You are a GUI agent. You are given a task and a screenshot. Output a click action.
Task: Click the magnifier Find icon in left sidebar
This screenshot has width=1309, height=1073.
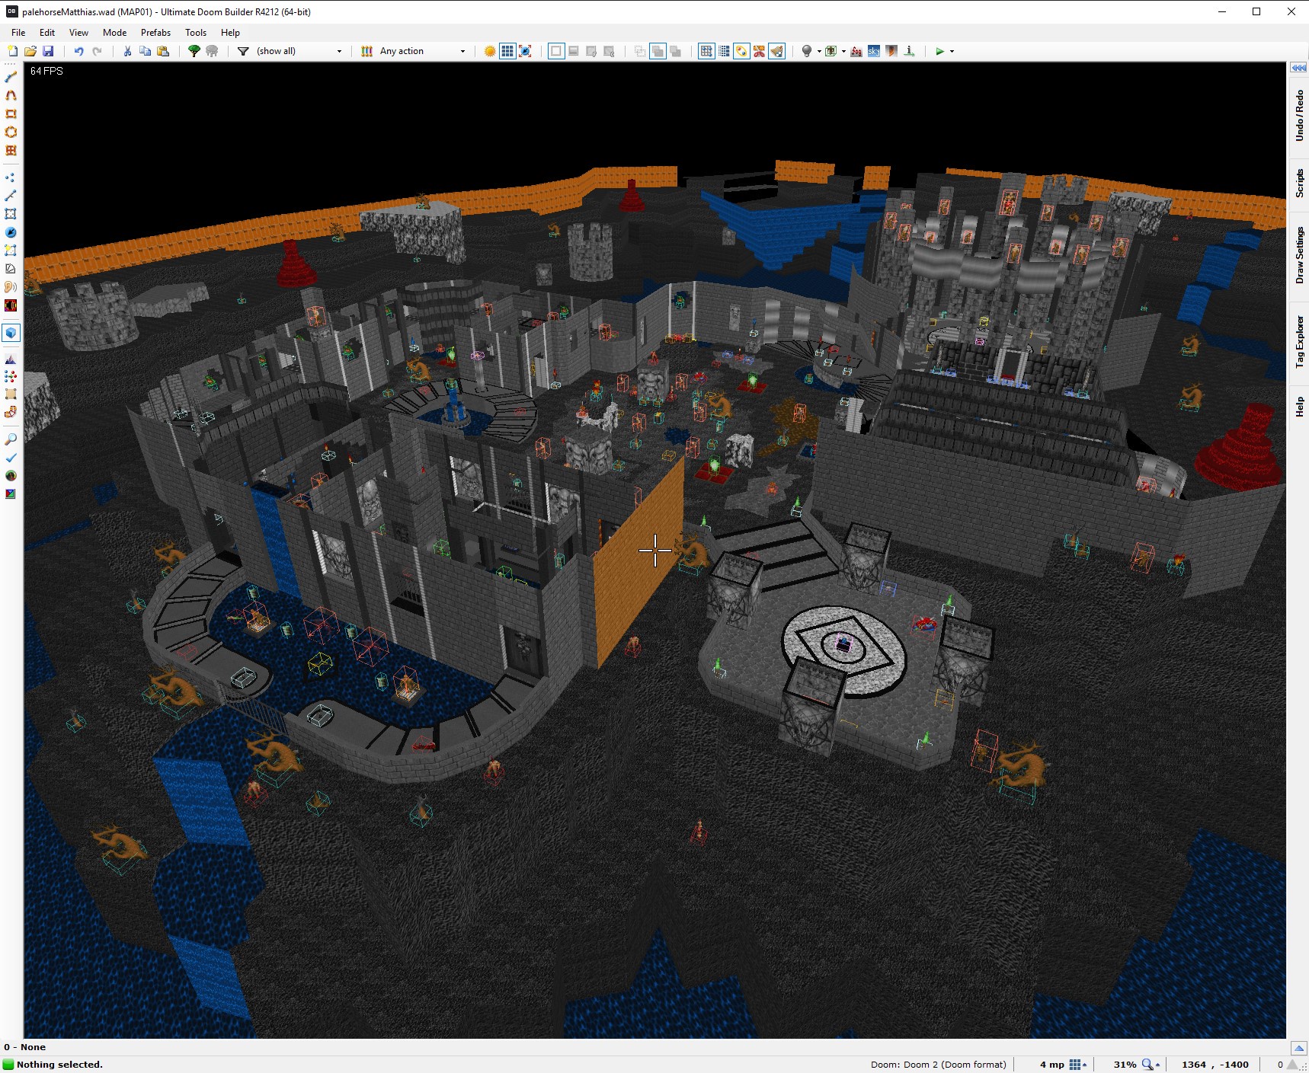click(11, 439)
